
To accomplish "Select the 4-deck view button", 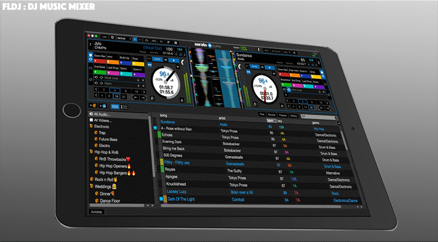I will point(140,40).
